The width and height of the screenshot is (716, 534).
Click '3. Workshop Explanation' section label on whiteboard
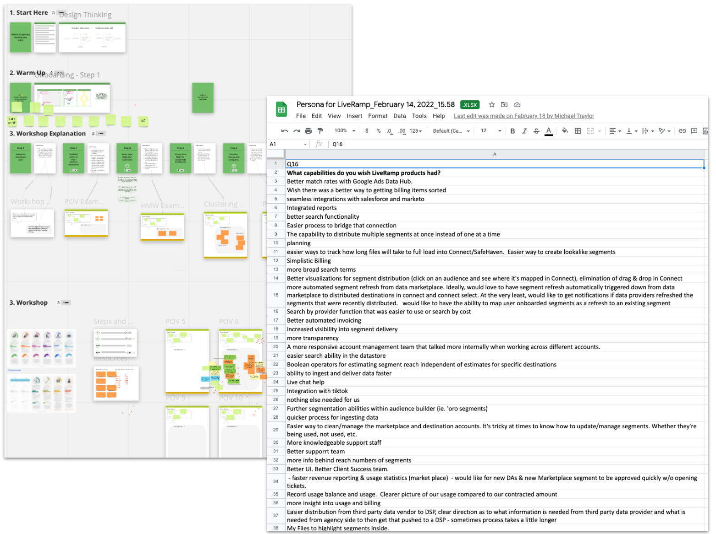pos(48,134)
